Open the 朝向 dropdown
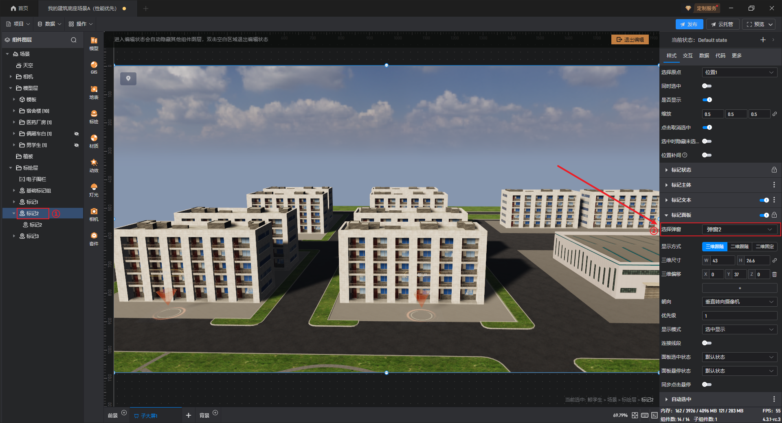Screen dimensions: 782x423 pos(740,302)
